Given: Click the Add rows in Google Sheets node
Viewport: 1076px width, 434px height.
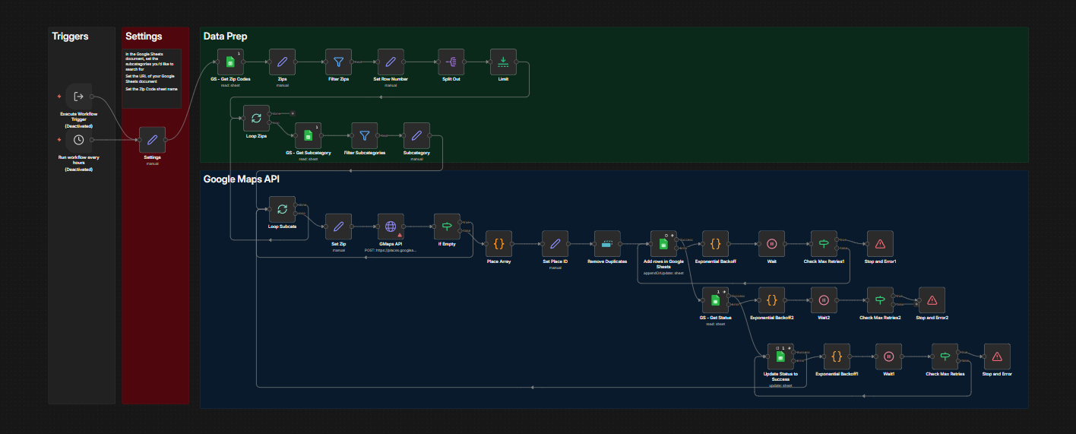Looking at the screenshot, I should point(663,244).
